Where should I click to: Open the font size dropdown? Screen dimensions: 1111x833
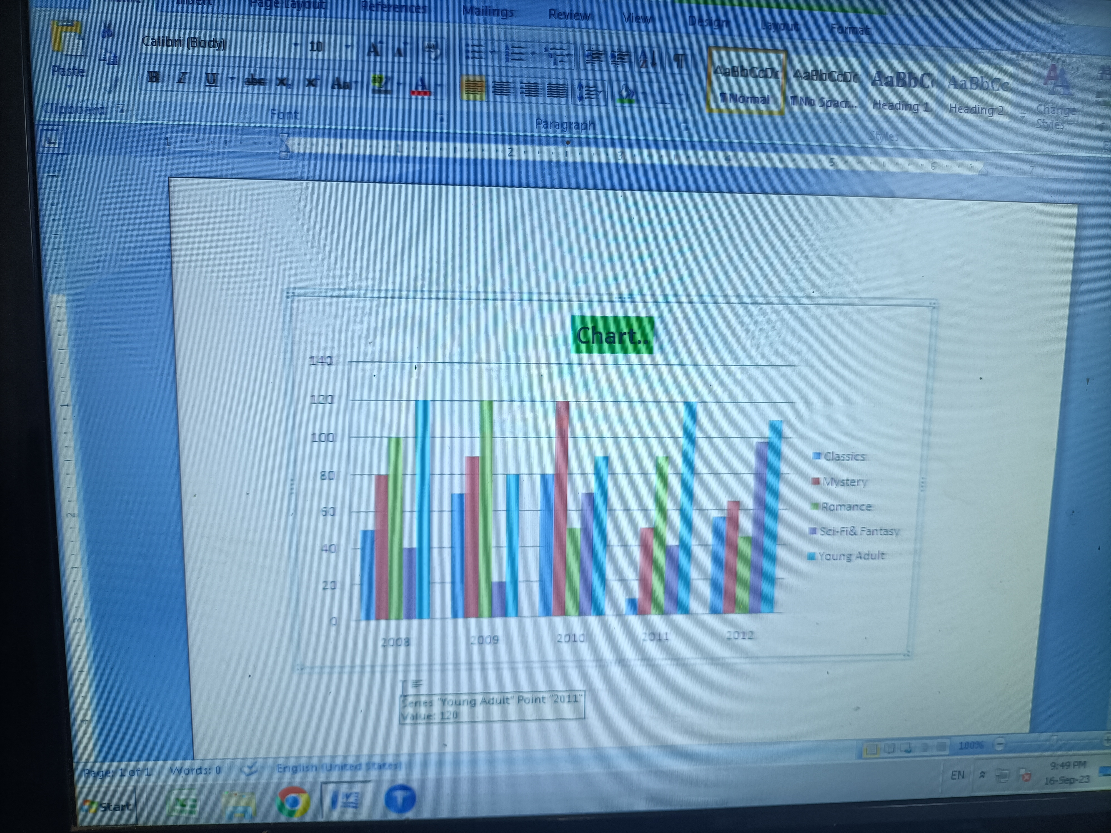tap(347, 47)
